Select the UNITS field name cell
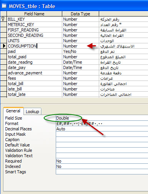Viewport: 148px width, 194px height. point(35,41)
